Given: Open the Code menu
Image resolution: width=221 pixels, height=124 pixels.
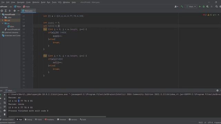Looking at the screenshot, I should coord(28,2).
